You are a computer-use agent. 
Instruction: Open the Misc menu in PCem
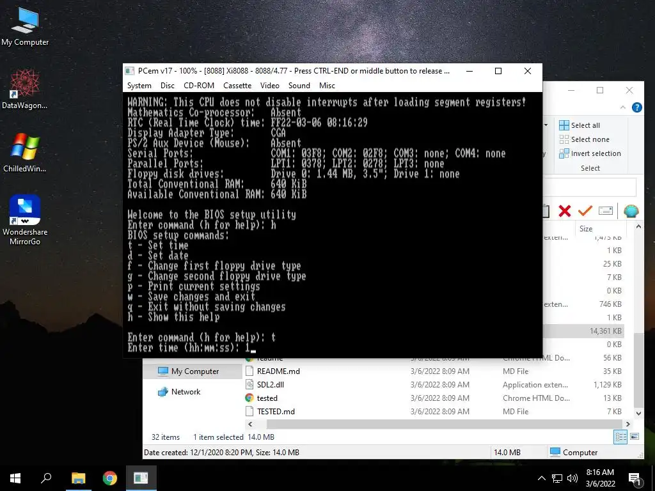click(x=327, y=86)
